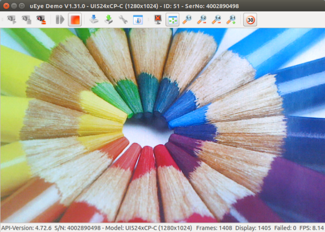Click the blue load image arrow icon
This screenshot has width=325, height=232.
pyautogui.click(x=94, y=20)
